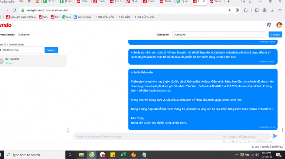285x159 pixels.
Task: Open a new browser tab
Action: [229, 1]
